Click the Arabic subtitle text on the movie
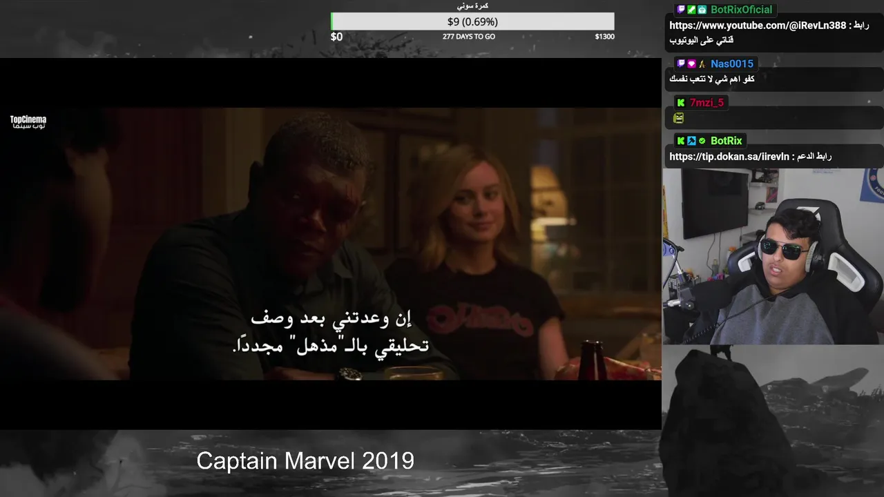884x497 pixels. tap(331, 332)
